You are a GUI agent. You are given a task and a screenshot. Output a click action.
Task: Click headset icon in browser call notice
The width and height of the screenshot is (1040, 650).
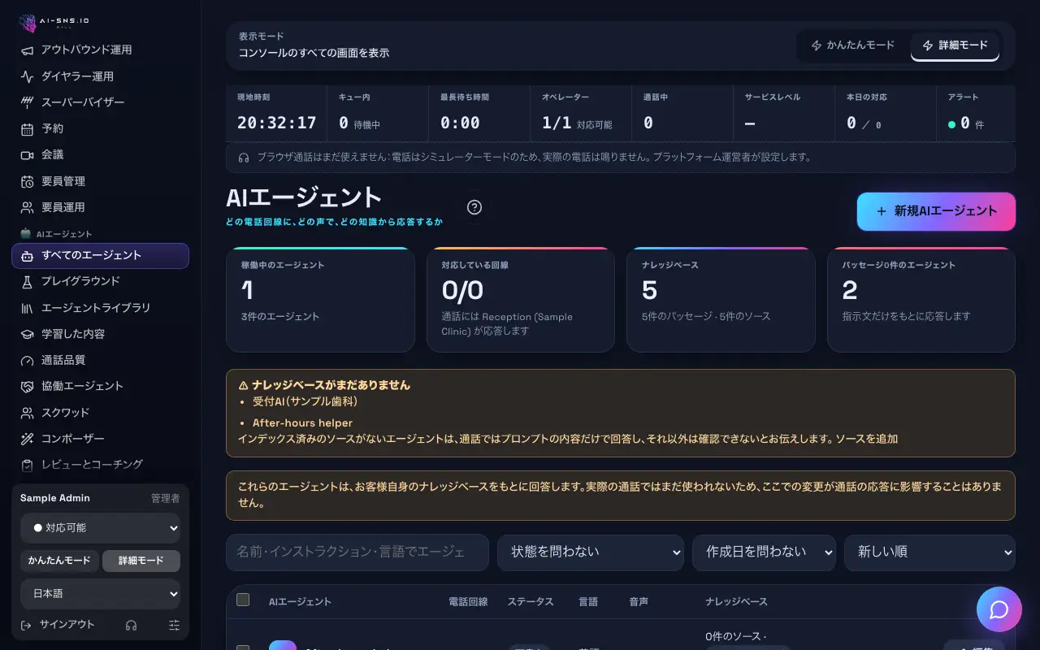point(244,158)
